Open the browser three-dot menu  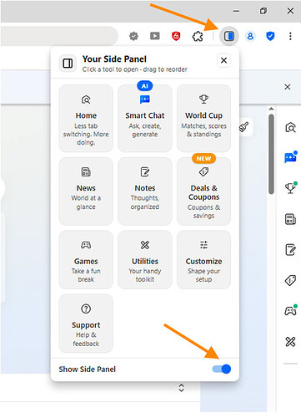[290, 36]
